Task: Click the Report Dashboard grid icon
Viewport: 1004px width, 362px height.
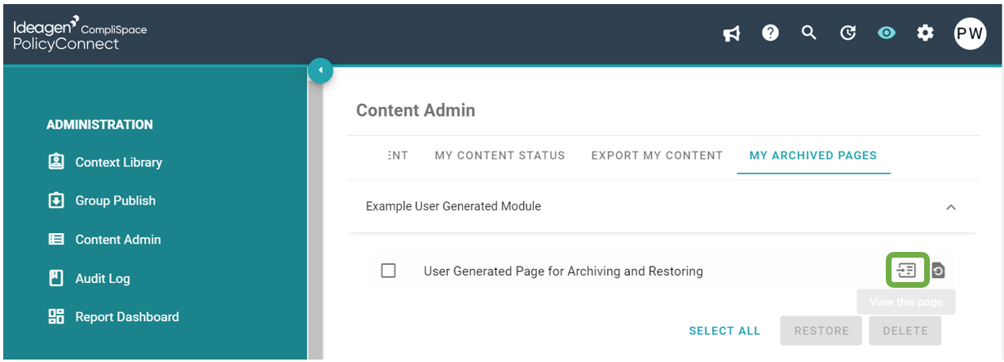Action: 56,316
